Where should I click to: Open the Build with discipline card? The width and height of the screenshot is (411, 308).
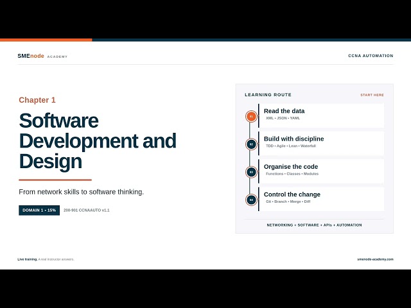(321, 144)
